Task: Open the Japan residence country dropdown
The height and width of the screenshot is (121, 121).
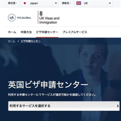Action: [39, 3]
